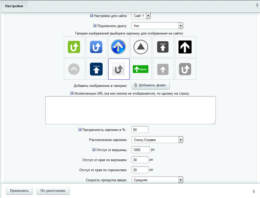This screenshot has width=260, height=198.
Task: Focus the image transparency field with 80
Action: [x=140, y=130]
